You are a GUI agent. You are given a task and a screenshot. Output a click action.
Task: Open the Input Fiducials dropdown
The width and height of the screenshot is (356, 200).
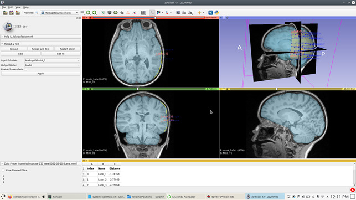pyautogui.click(x=52, y=60)
